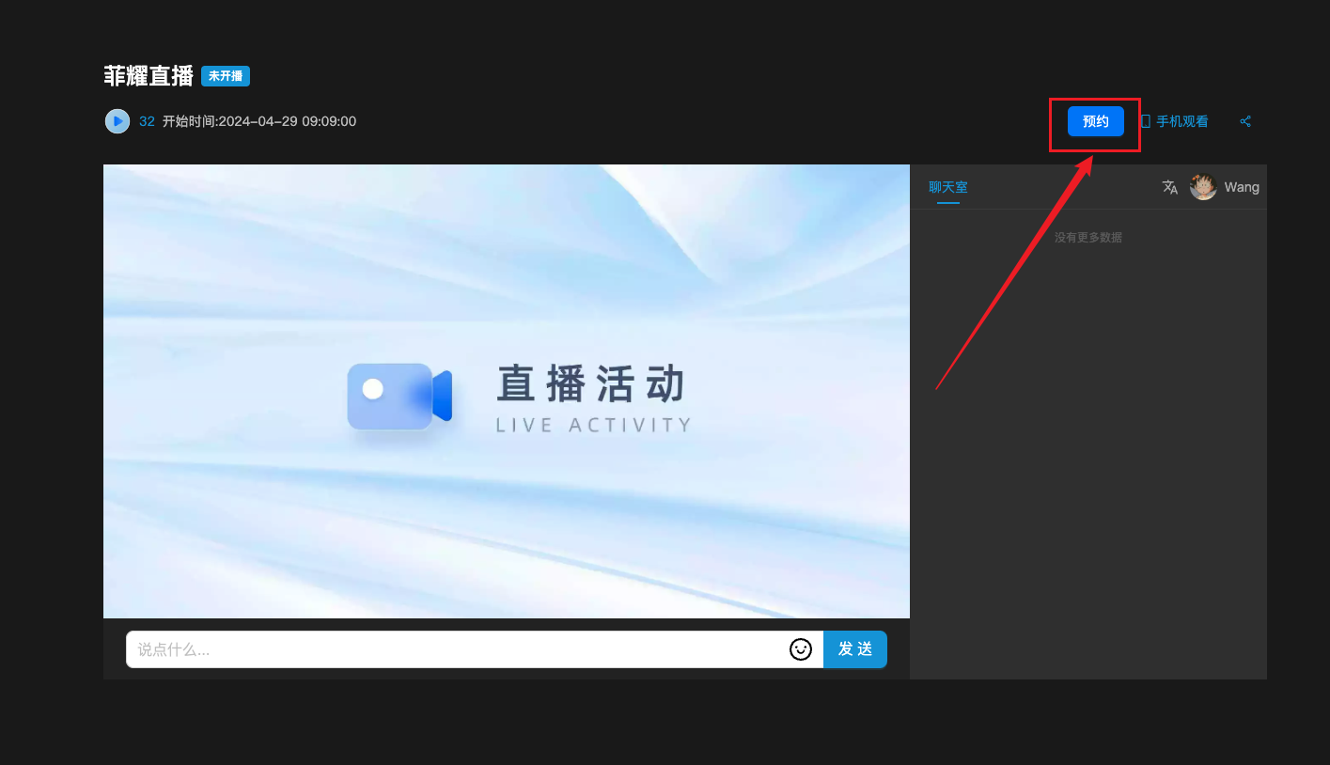Image resolution: width=1330 pixels, height=765 pixels.
Task: Click the 没有更多数据 message in chat
Action: [1087, 238]
